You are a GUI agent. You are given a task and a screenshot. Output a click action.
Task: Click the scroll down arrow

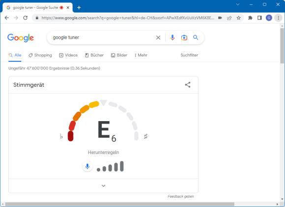click(282, 200)
